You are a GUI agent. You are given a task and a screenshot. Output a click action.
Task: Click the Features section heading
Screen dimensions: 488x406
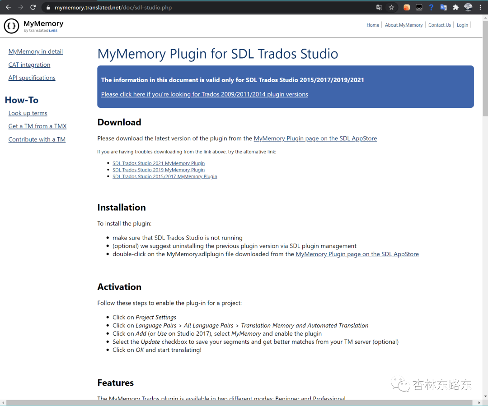(x=116, y=383)
